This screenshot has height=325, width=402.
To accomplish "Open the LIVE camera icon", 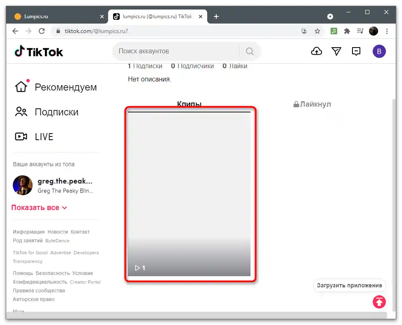I will point(21,136).
